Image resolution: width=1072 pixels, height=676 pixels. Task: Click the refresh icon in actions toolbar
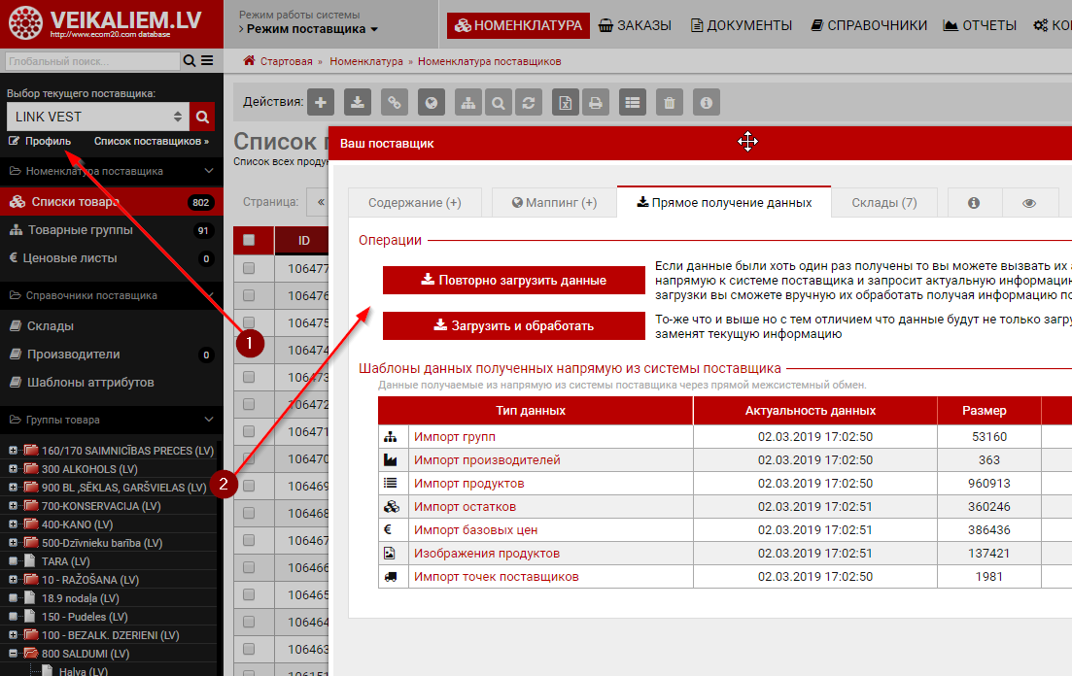click(x=529, y=102)
